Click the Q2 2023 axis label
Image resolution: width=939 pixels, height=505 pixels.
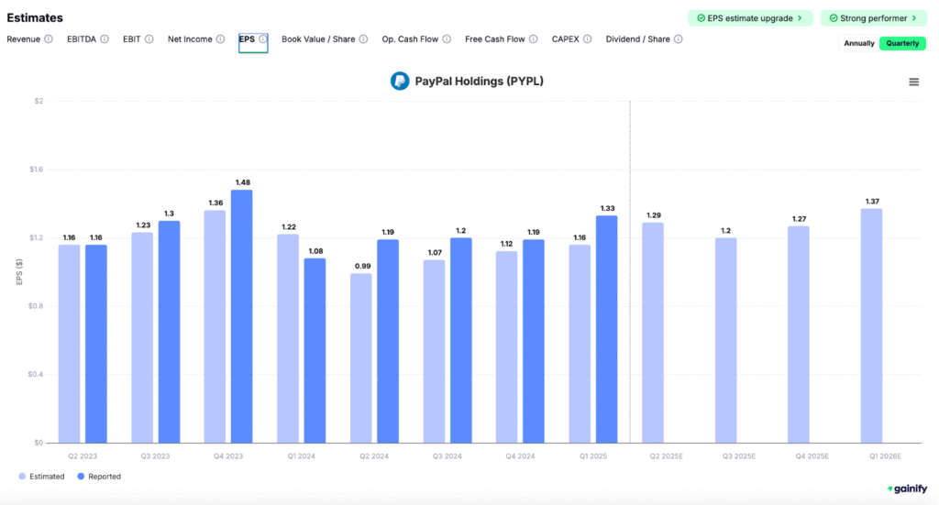pyautogui.click(x=82, y=456)
